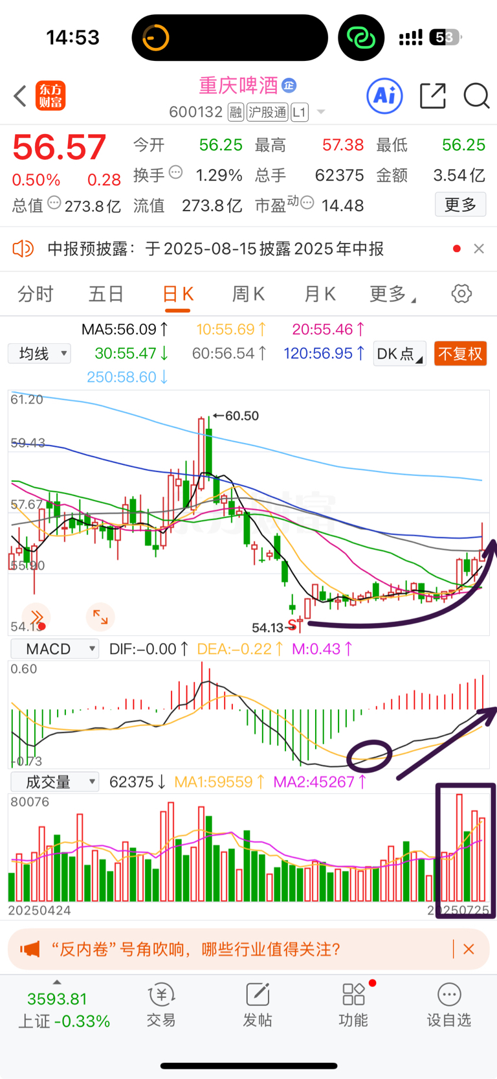Tap the MA1:59559 volume value
This screenshot has width=497, height=1079.
219,782
